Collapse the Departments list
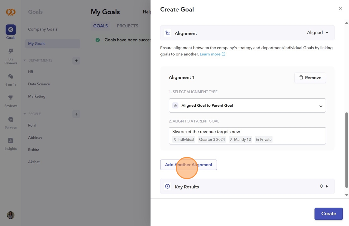349x226 pixels. 25,60
